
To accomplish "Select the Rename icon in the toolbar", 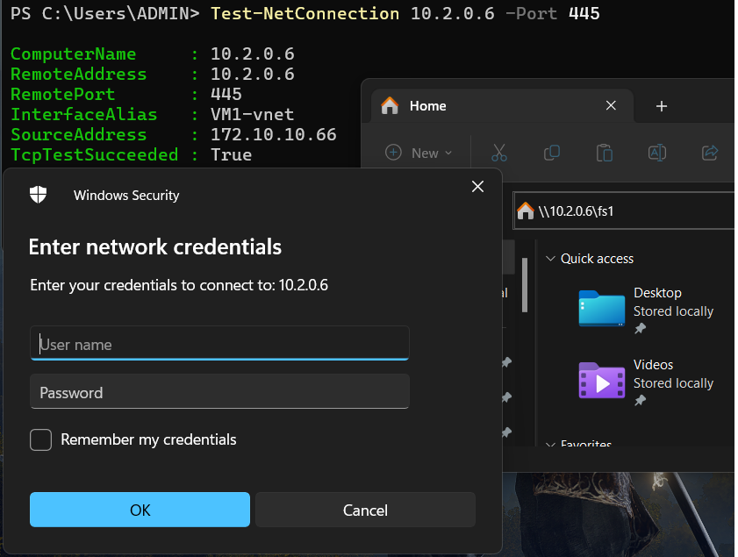I will (x=656, y=152).
